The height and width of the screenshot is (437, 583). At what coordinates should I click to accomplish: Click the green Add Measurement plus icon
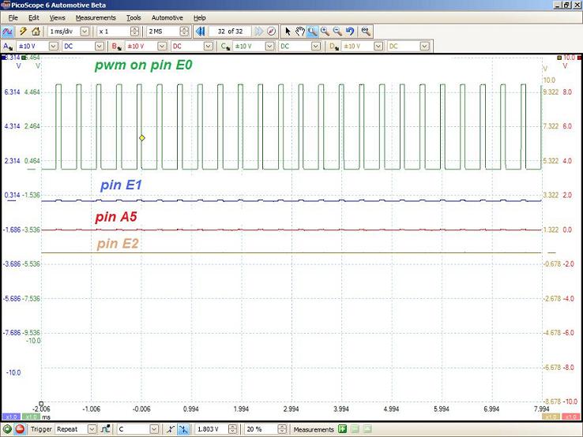click(342, 429)
